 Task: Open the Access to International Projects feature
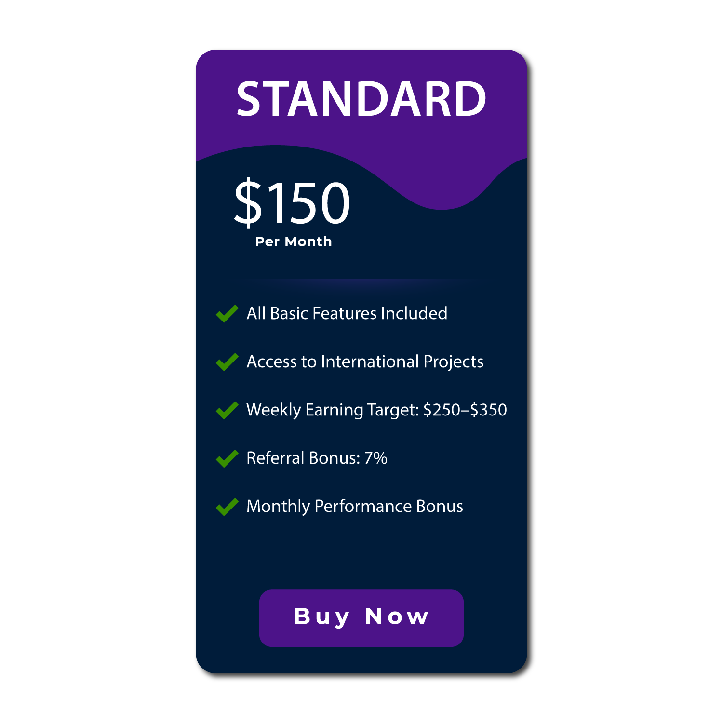pos(365,361)
